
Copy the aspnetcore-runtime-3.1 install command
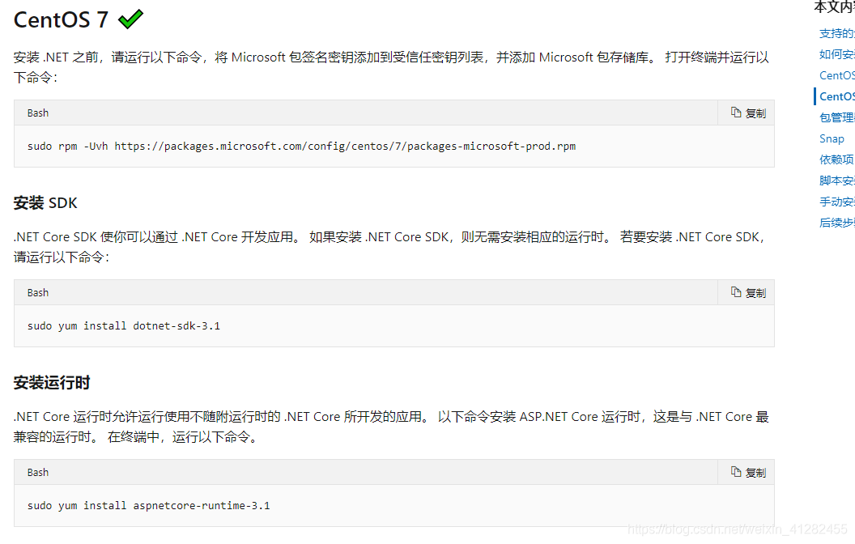[748, 472]
